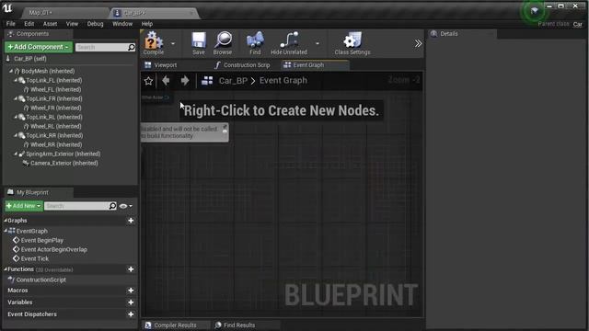
Task: Click the Car_BP breadcrumb
Action: coord(233,80)
